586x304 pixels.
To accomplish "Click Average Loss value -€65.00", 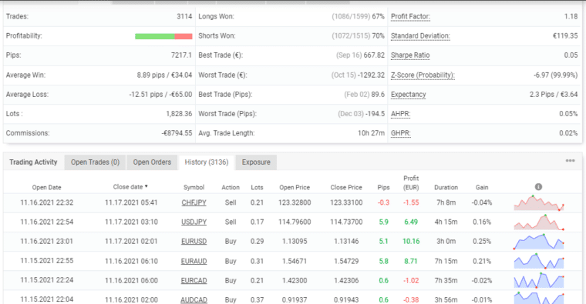I will click(x=180, y=95).
